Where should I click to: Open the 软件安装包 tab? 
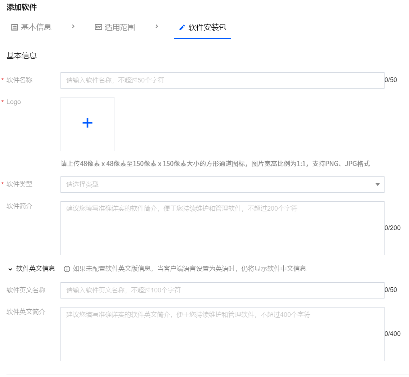[x=207, y=27]
